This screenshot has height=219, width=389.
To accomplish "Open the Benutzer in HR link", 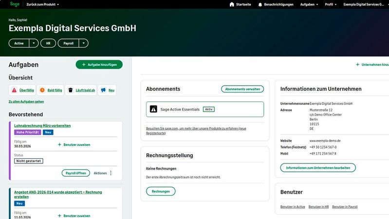I will tap(318, 207).
